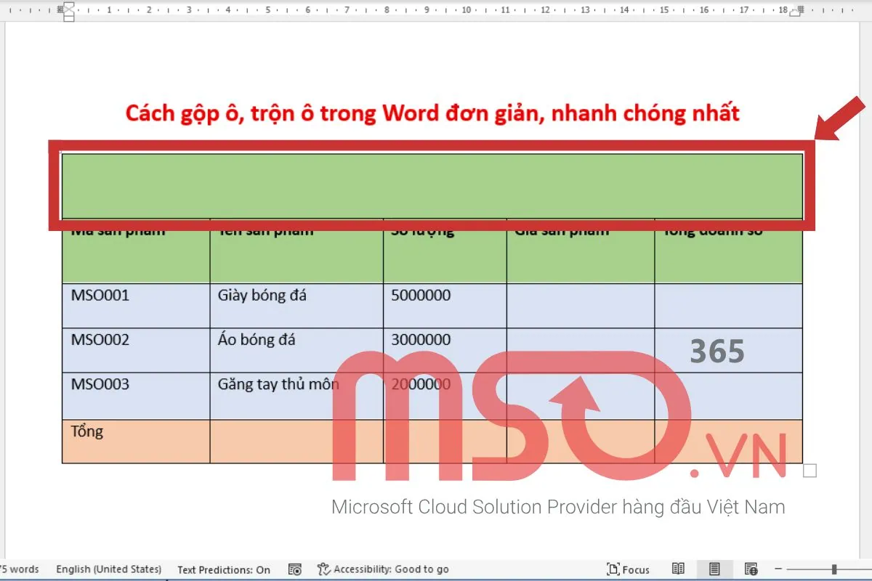Click the zoom slider handle
Screen dimensions: 872x581
coord(836,569)
